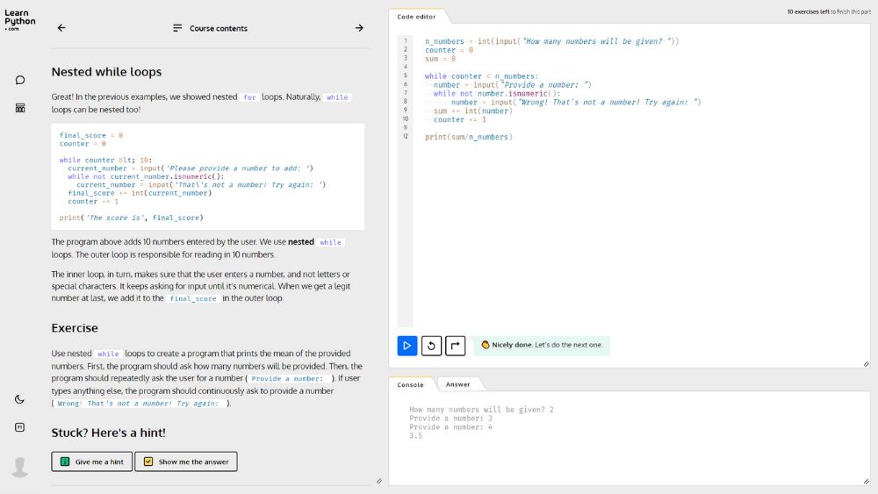Viewport: 878px width, 494px height.
Task: Open the discussion chat bubble icon
Action: pos(20,80)
